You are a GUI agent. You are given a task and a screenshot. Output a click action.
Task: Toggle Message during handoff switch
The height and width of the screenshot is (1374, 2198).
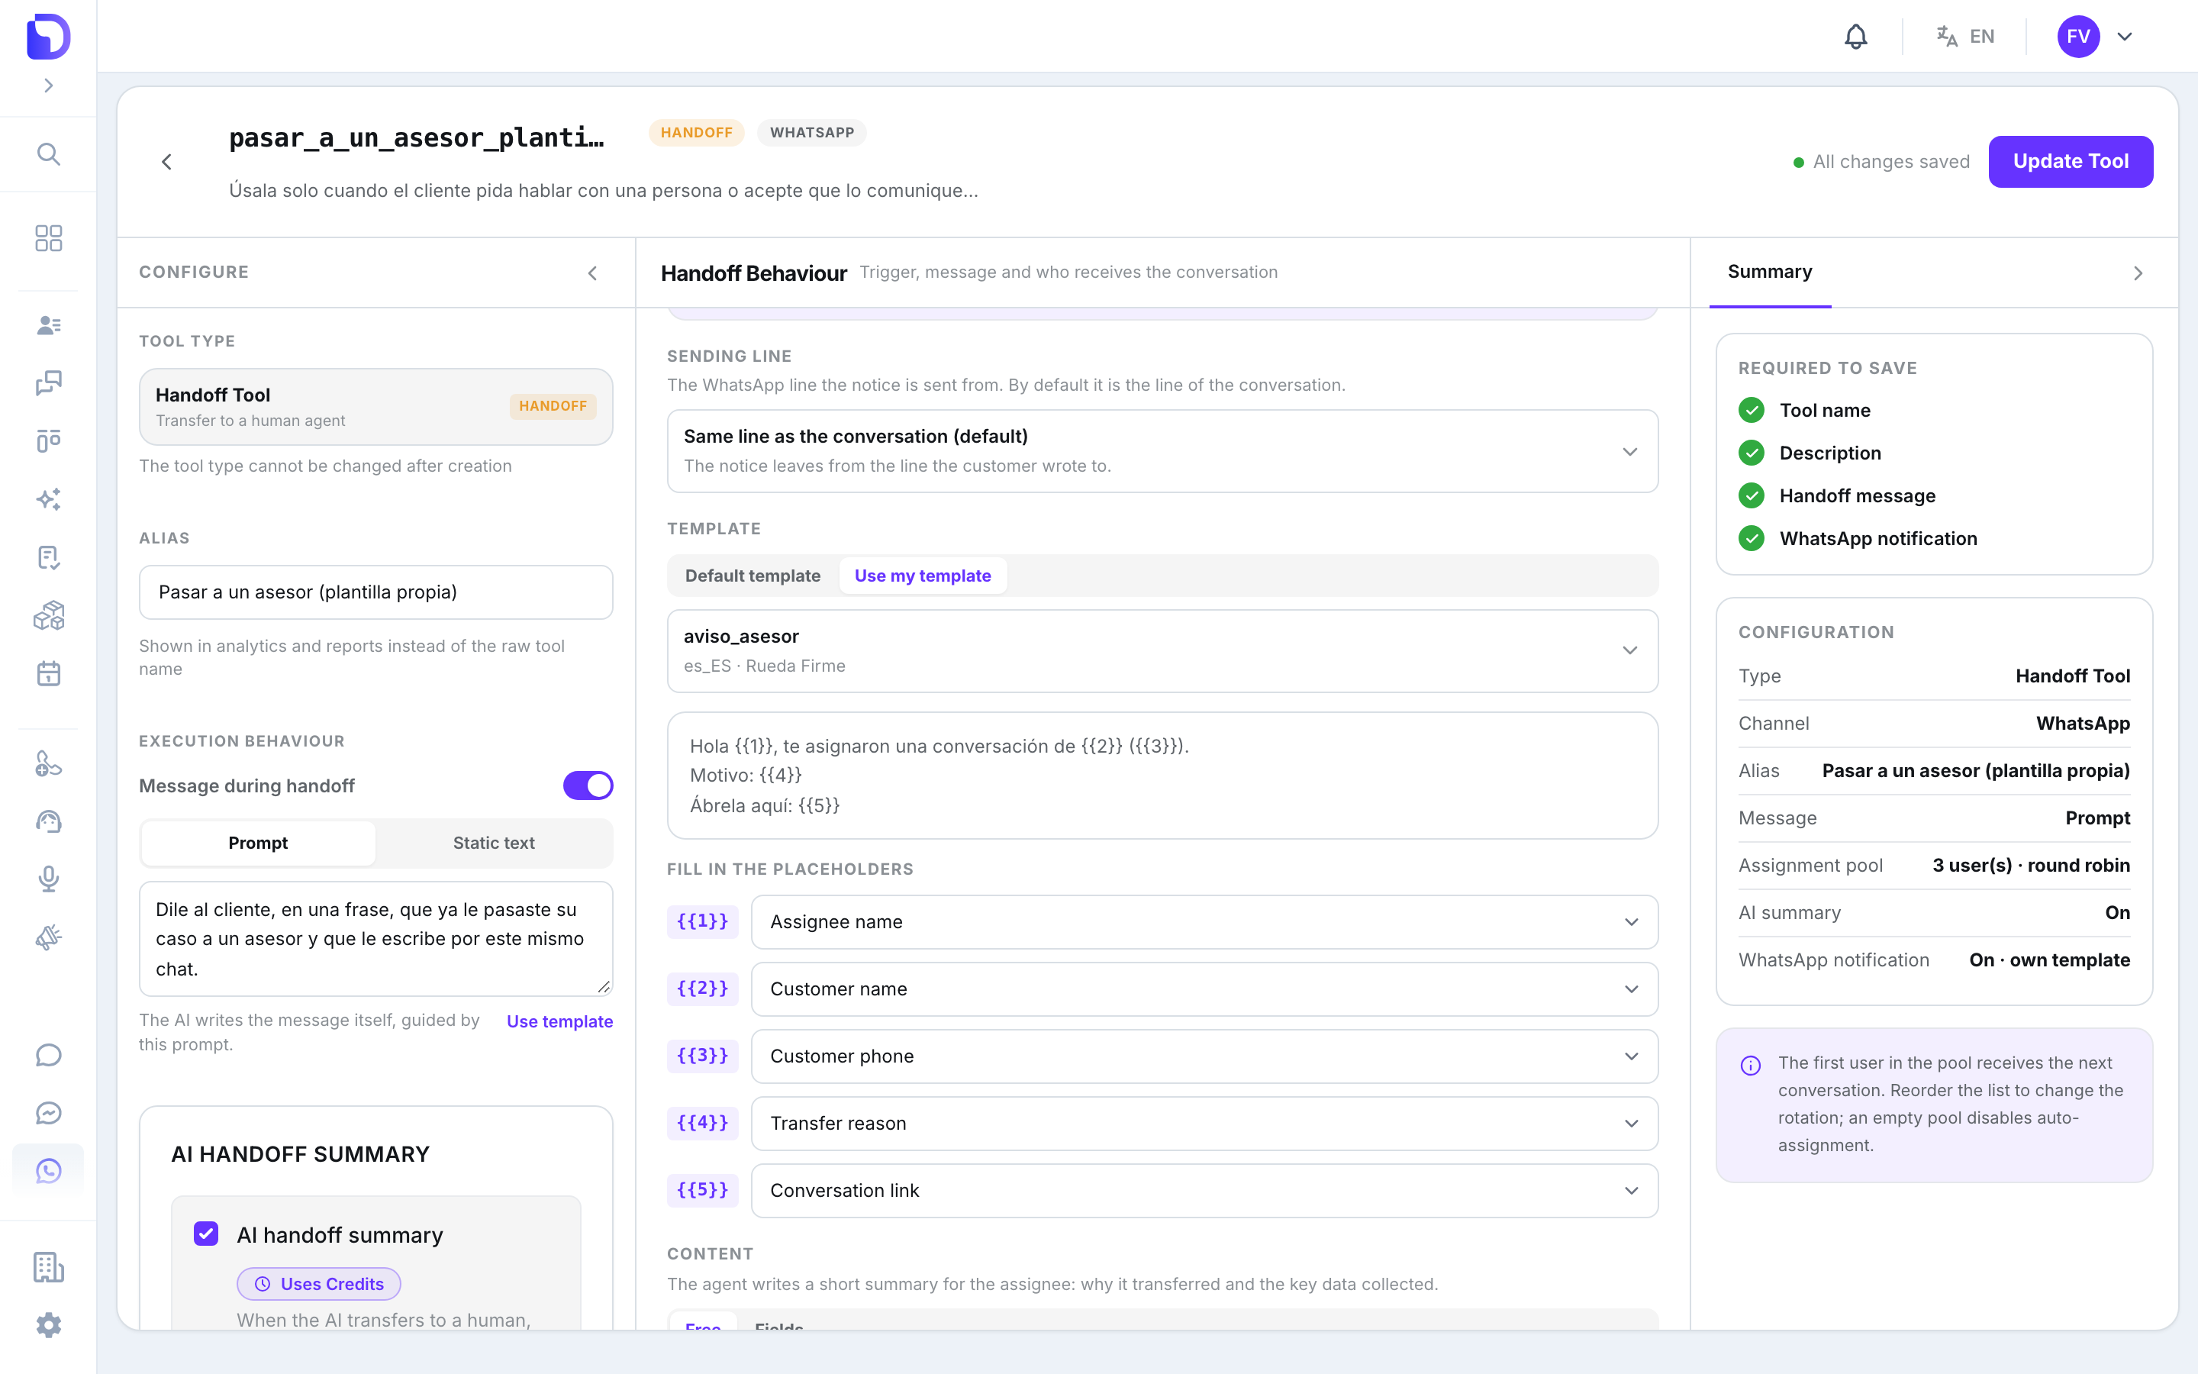(x=588, y=785)
